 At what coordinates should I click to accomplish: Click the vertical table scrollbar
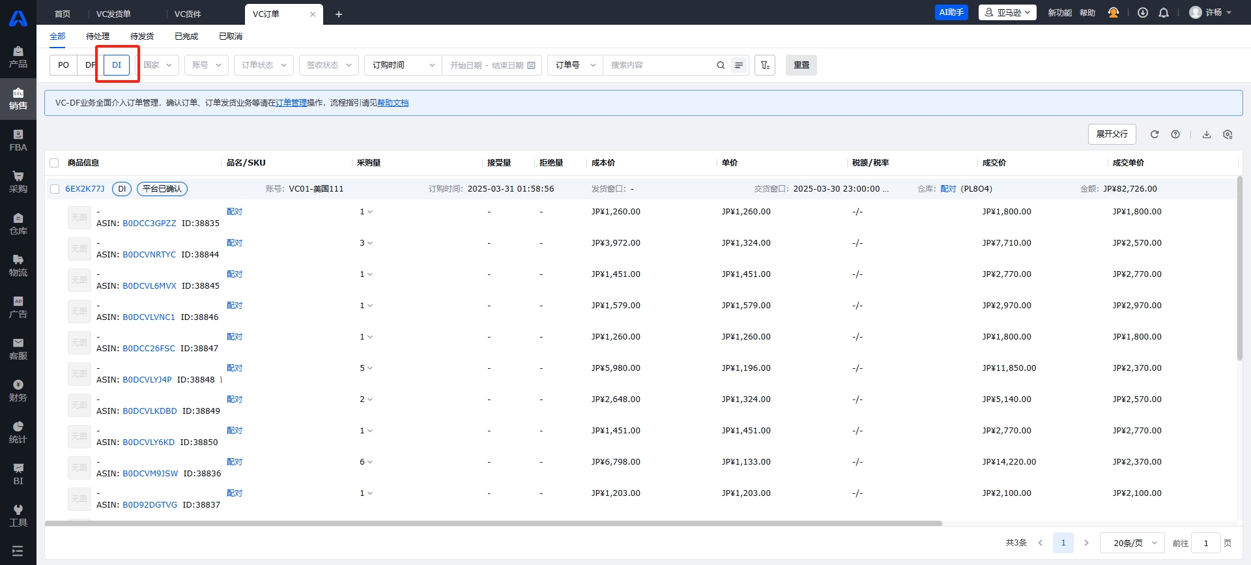coord(1239,267)
